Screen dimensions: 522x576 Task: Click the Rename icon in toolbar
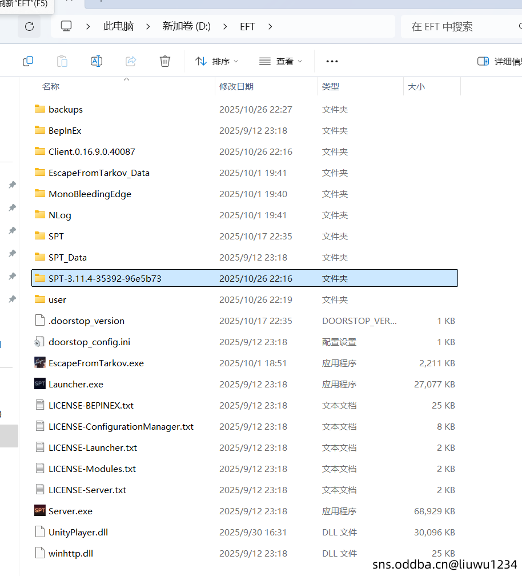pyautogui.click(x=97, y=61)
